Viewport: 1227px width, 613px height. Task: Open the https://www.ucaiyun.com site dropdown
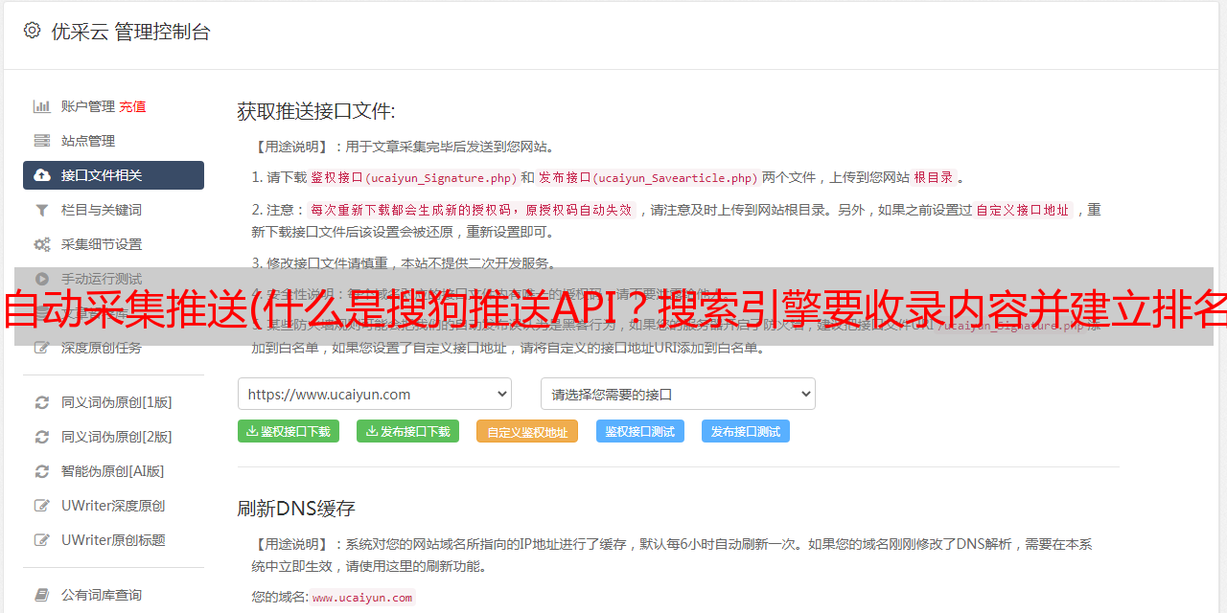(375, 394)
